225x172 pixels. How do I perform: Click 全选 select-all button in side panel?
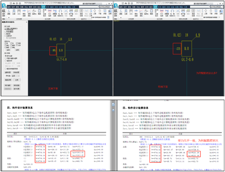click(x=8, y=50)
